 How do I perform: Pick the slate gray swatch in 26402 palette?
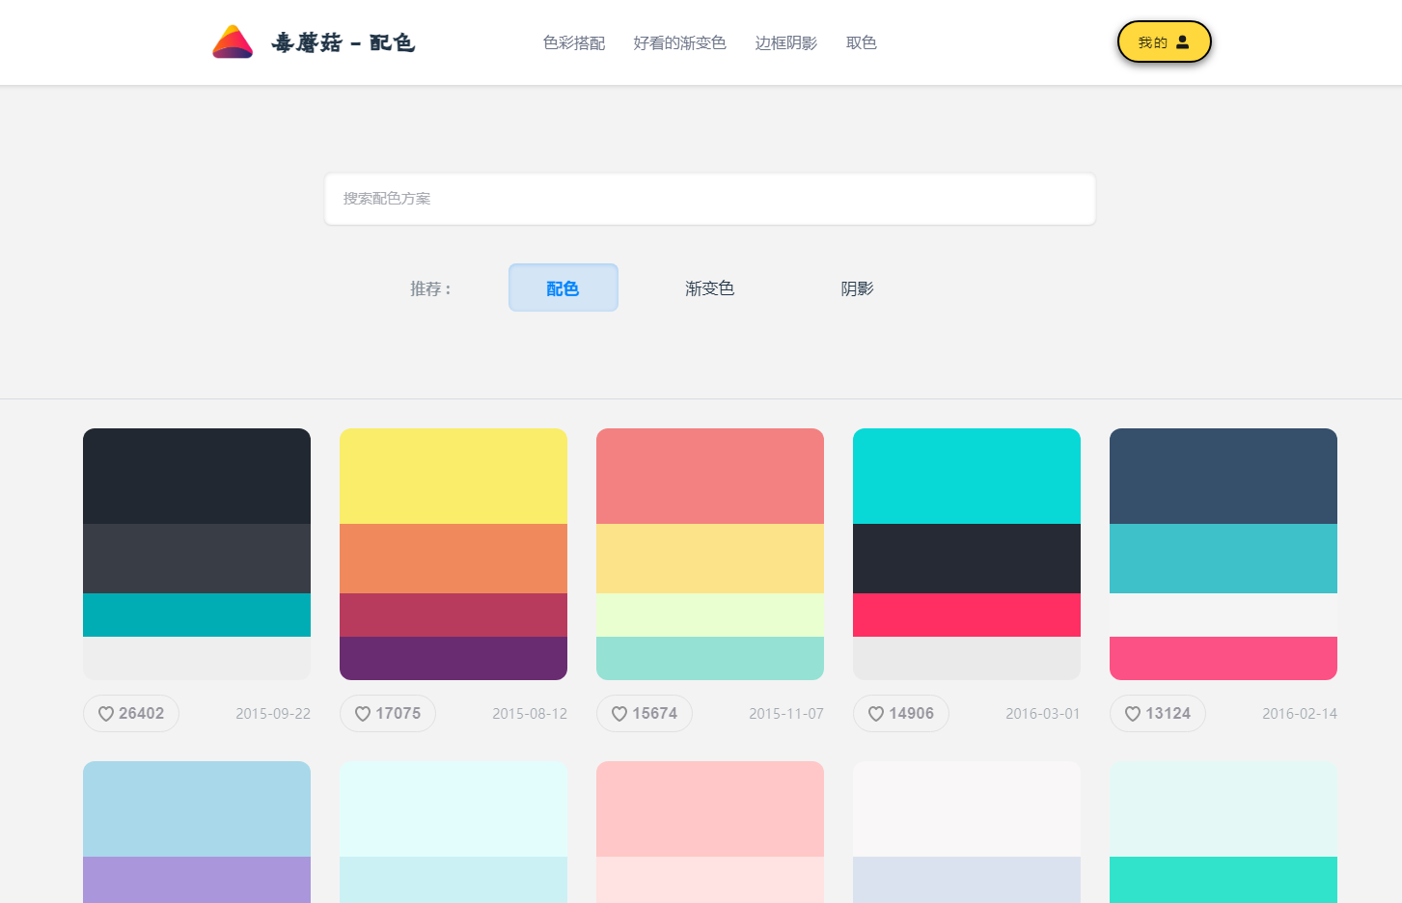(197, 559)
